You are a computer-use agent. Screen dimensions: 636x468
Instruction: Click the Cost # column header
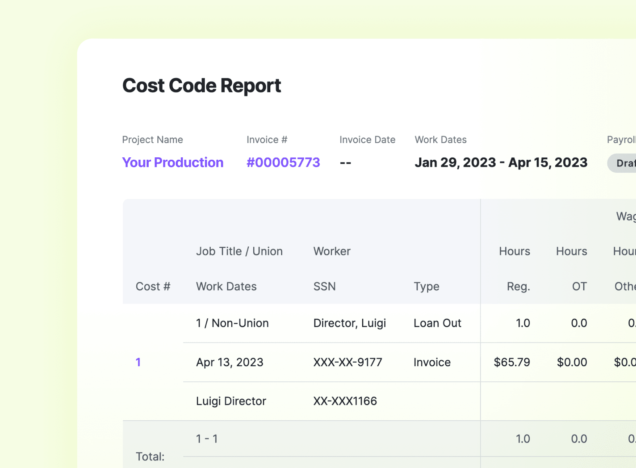153,286
